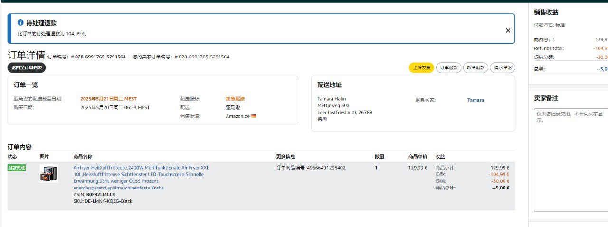The height and width of the screenshot is (227, 608).
Task: Click the 销售收益 panel heading
Action: pos(546,13)
